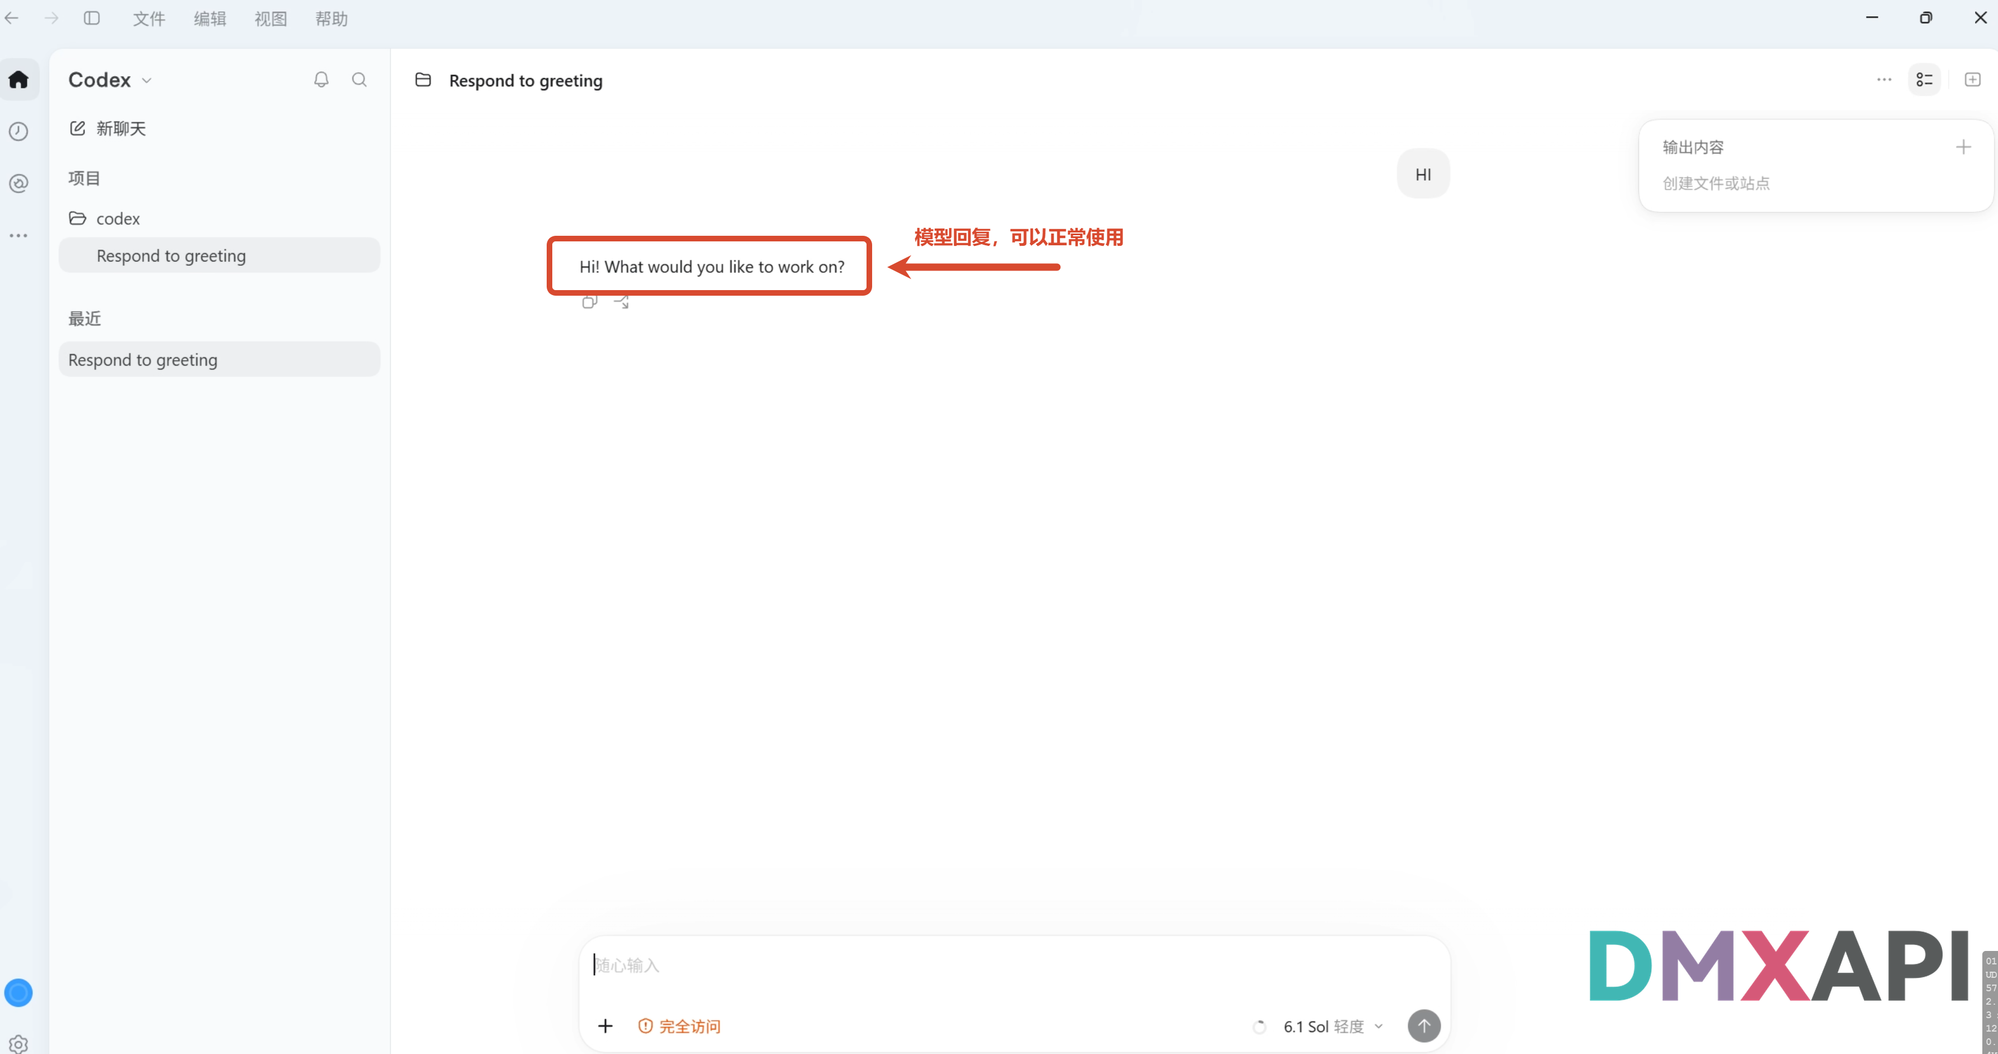Toggle the output list panel icon
The image size is (1998, 1054).
[1924, 80]
